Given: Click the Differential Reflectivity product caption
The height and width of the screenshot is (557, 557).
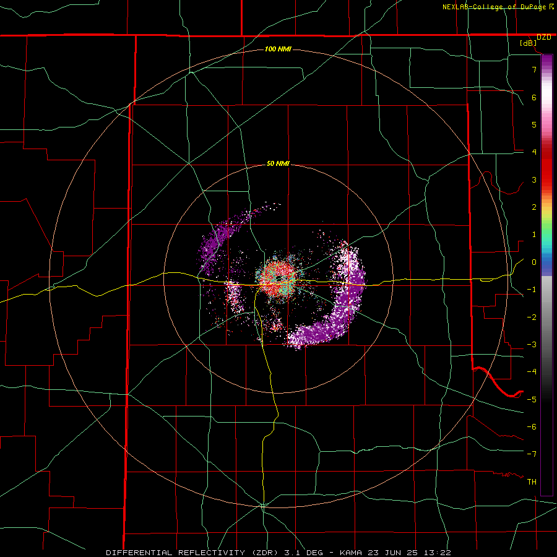Looking at the screenshot, I should 278,553.
